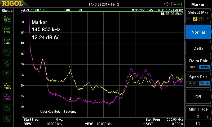Click the Att 0 dB readout
The image size is (212, 127).
73,10
